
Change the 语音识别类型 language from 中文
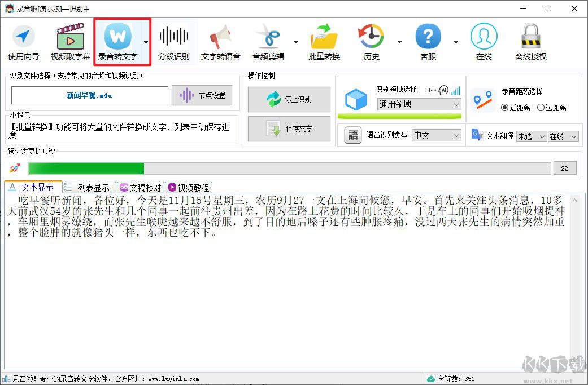[437, 135]
